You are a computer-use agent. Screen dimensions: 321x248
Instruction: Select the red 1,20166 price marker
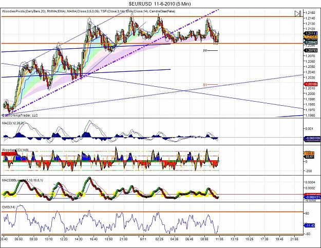point(311,84)
